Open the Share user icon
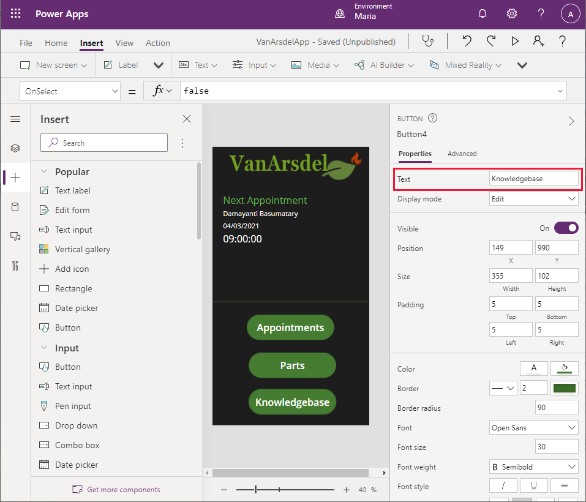The width and height of the screenshot is (586, 502). pos(538,41)
